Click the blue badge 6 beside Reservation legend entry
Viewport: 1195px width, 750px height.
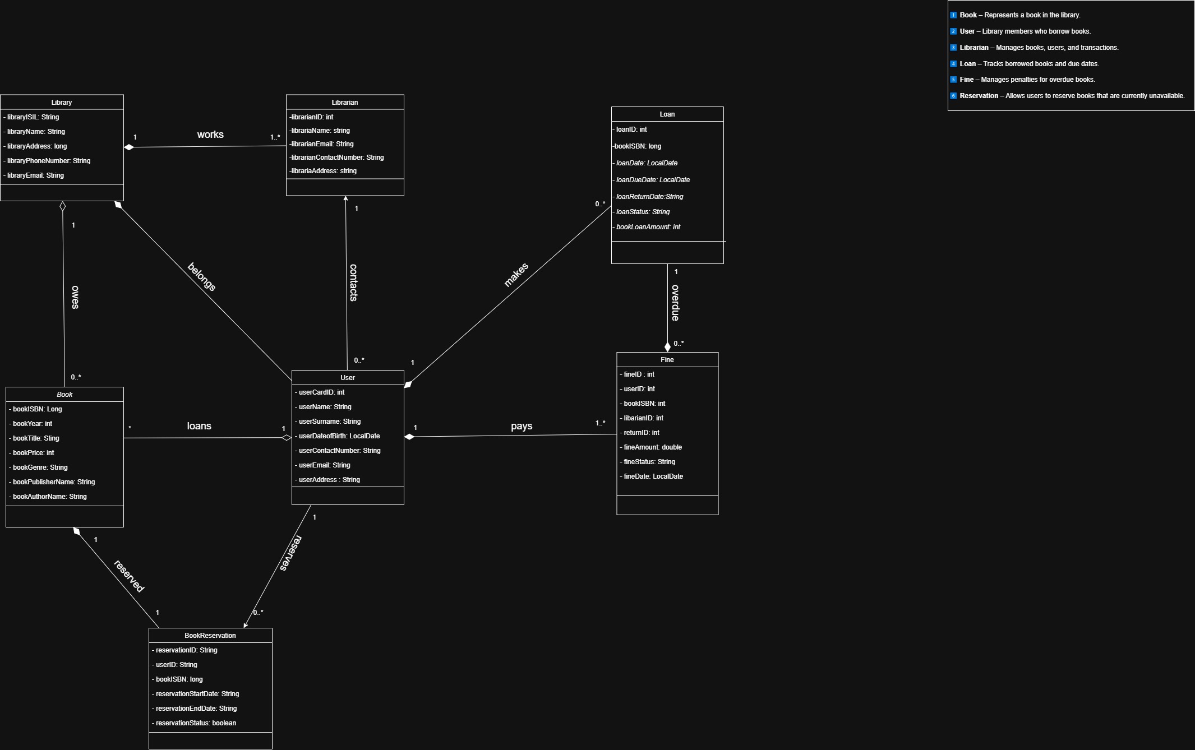(953, 96)
